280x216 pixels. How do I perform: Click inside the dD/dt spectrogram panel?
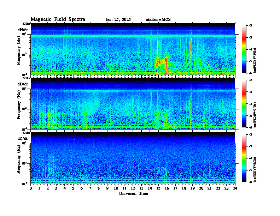coord(133,104)
